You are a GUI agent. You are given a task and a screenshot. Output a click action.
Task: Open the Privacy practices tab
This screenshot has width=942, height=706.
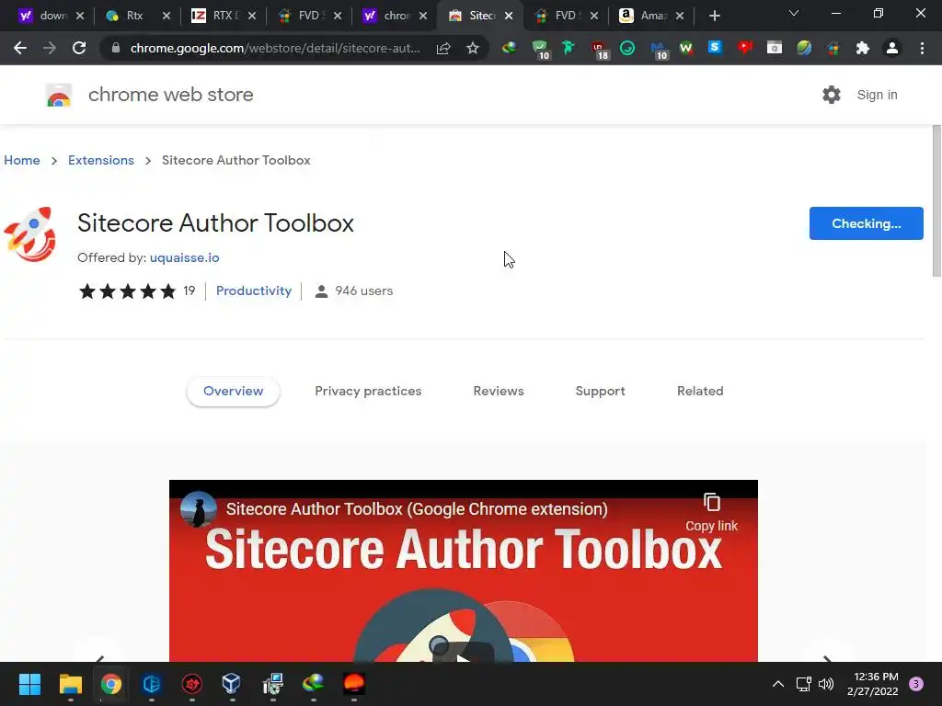click(x=368, y=391)
